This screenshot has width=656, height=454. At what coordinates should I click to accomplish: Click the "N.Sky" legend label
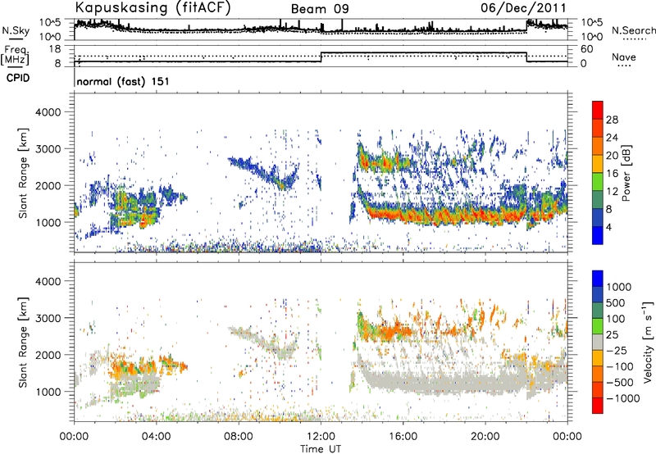pyautogui.click(x=16, y=30)
